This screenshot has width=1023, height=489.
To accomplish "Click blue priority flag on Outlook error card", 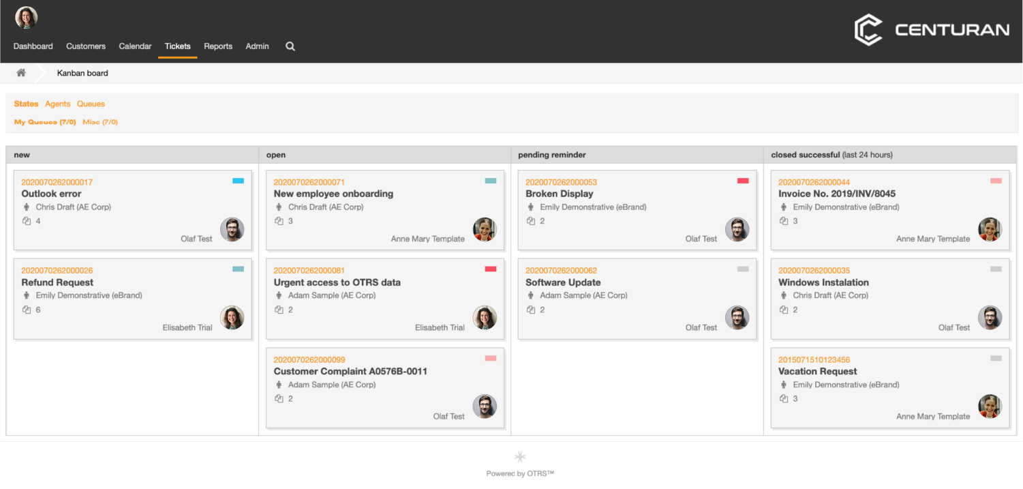I will coord(238,181).
